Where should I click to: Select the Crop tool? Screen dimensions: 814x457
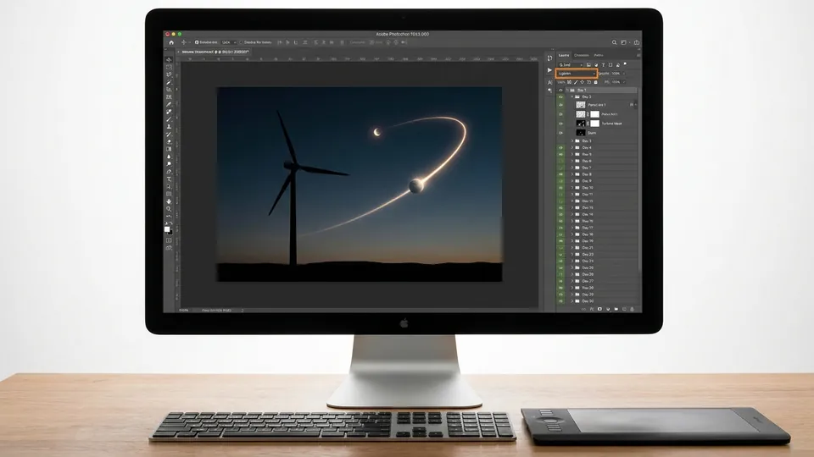click(169, 89)
